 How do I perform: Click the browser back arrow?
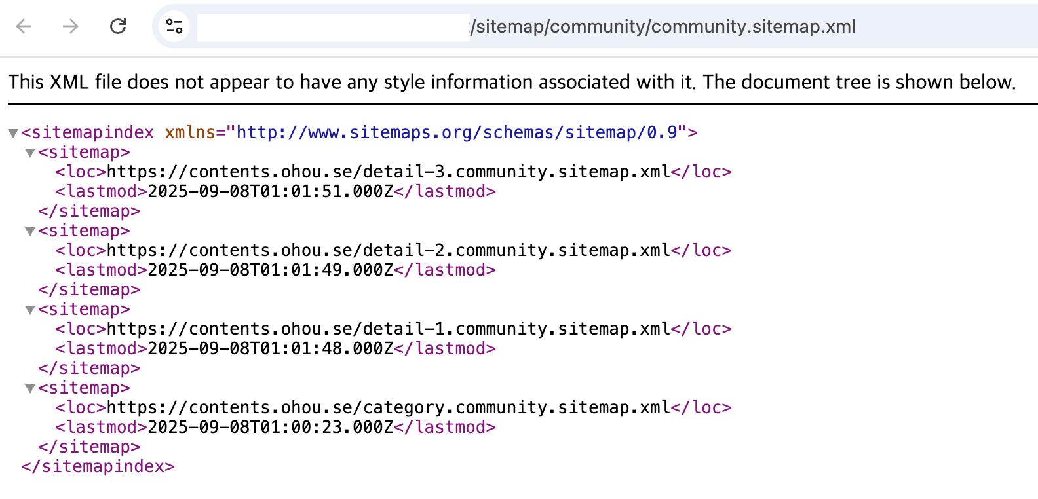click(24, 26)
